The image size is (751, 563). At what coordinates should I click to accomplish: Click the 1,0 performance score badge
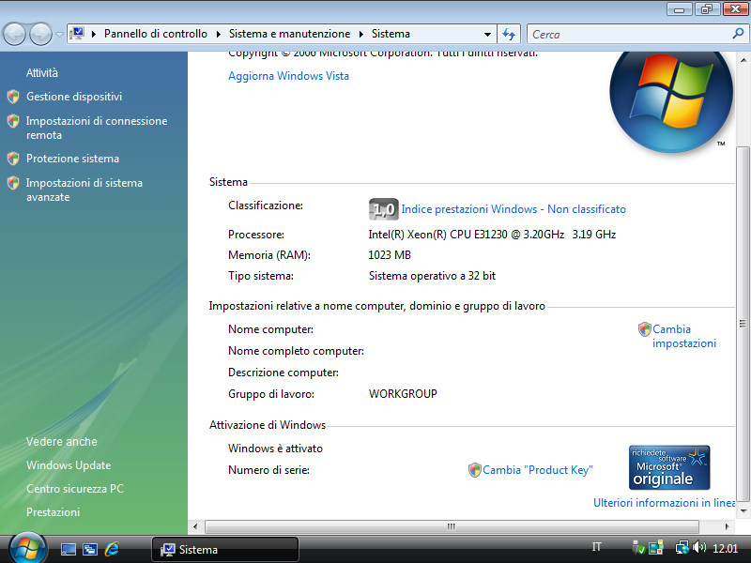pyautogui.click(x=384, y=209)
